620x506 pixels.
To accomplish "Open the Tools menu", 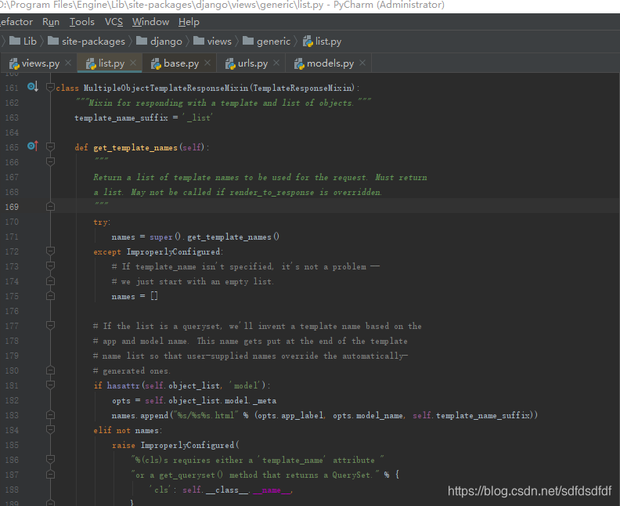I will click(82, 22).
